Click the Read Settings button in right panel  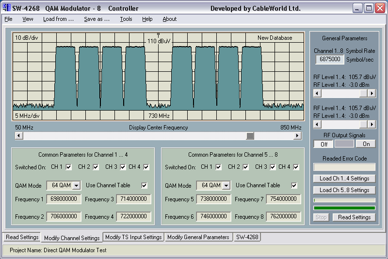pos(354,217)
